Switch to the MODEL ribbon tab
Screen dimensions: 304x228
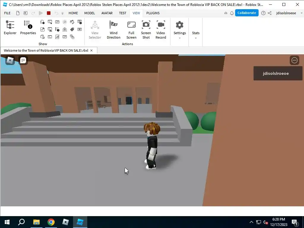(x=90, y=13)
